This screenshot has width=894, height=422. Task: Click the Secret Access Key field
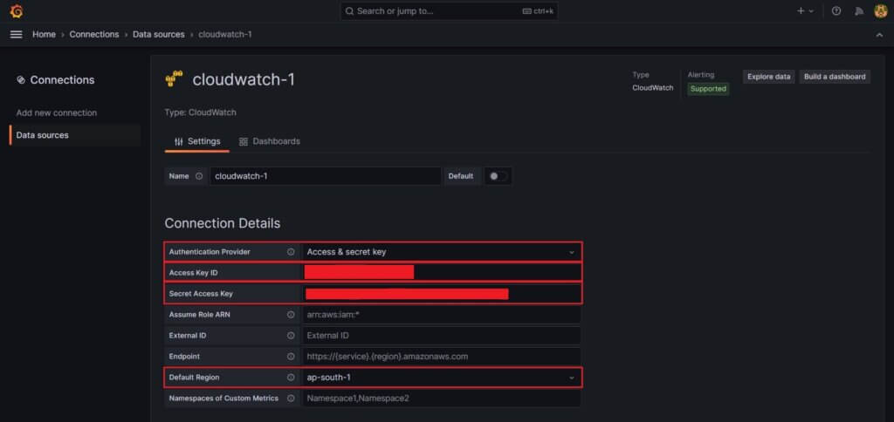[x=441, y=294]
